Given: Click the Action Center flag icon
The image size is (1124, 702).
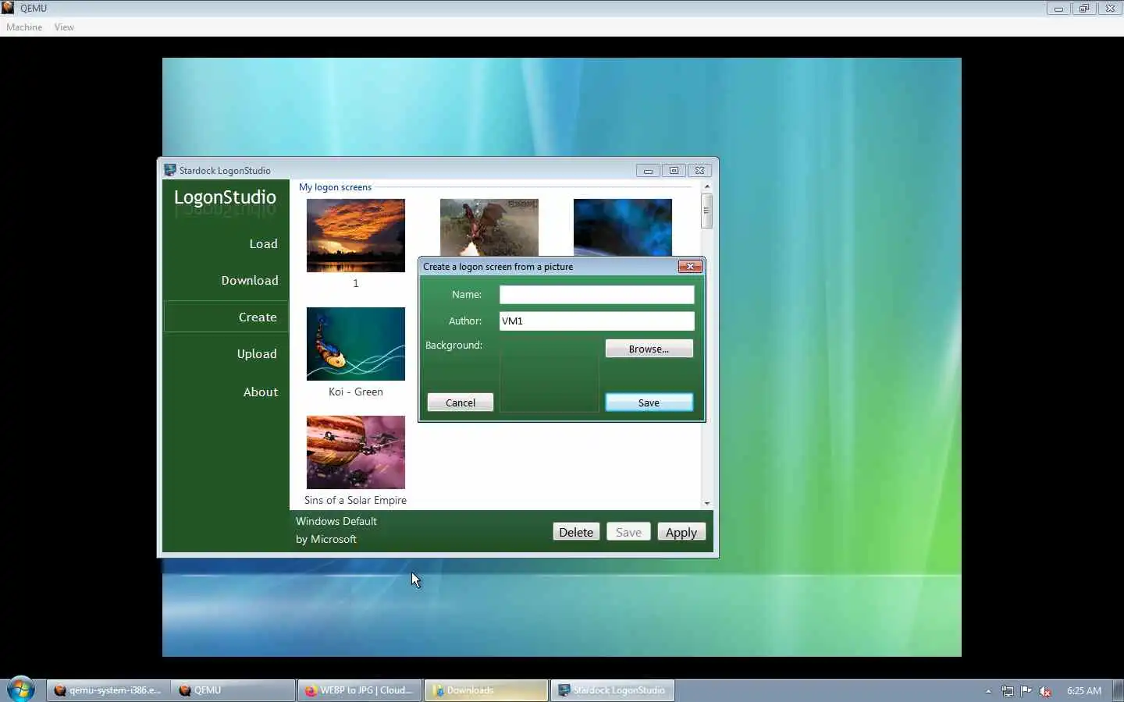Looking at the screenshot, I should [x=1026, y=690].
